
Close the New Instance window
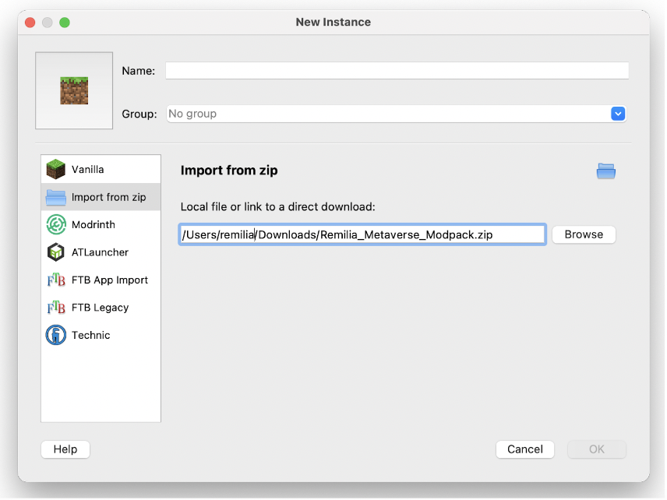(x=30, y=22)
